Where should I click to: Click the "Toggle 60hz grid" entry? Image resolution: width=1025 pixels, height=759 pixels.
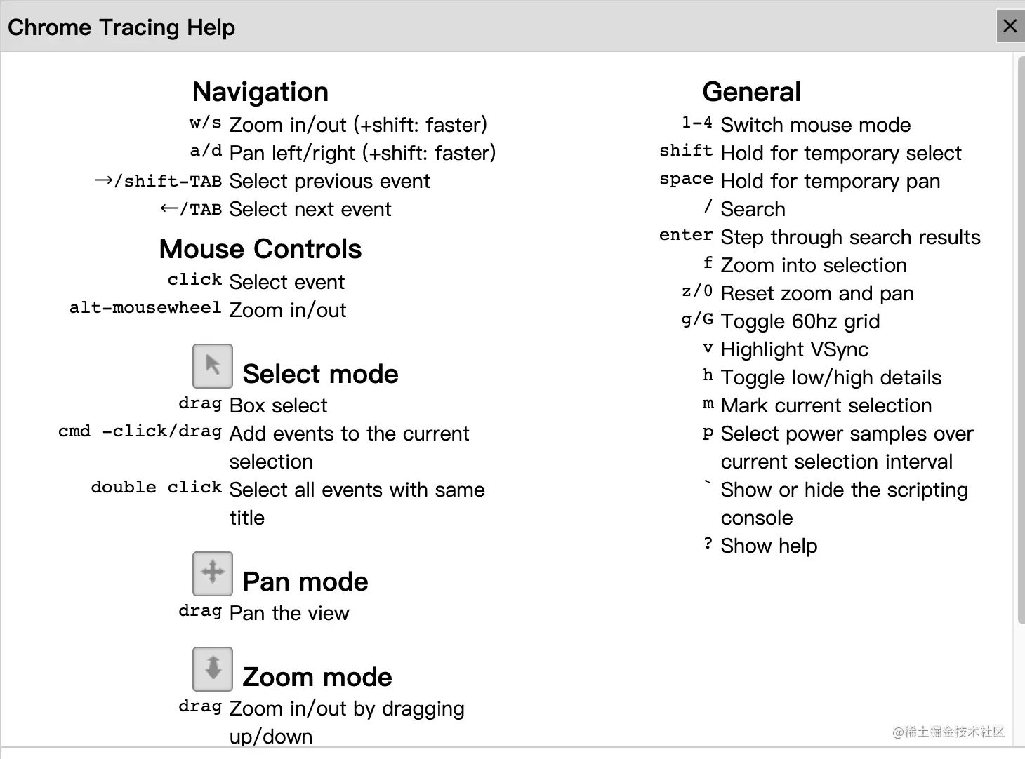click(800, 321)
